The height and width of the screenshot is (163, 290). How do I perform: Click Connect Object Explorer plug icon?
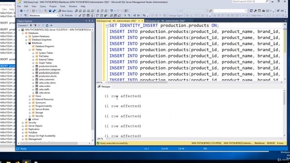[x=31, y=25]
